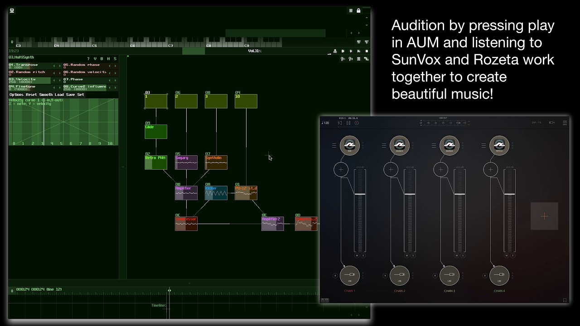Screen dimensions: 580x326
Task: Select the Glide module
Action: (x=156, y=132)
